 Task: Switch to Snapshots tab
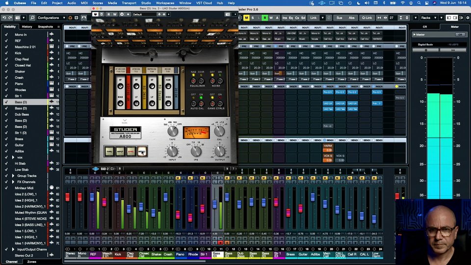coord(45,26)
